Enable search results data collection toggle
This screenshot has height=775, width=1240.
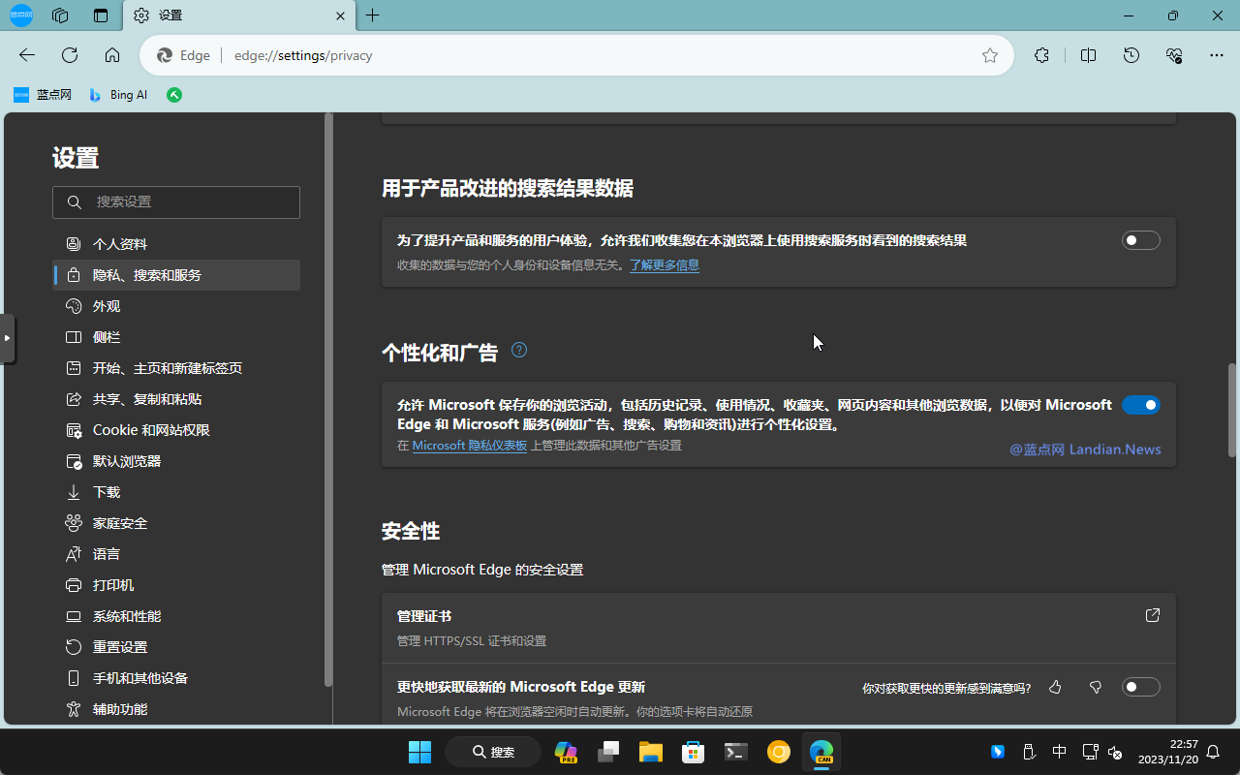tap(1140, 240)
